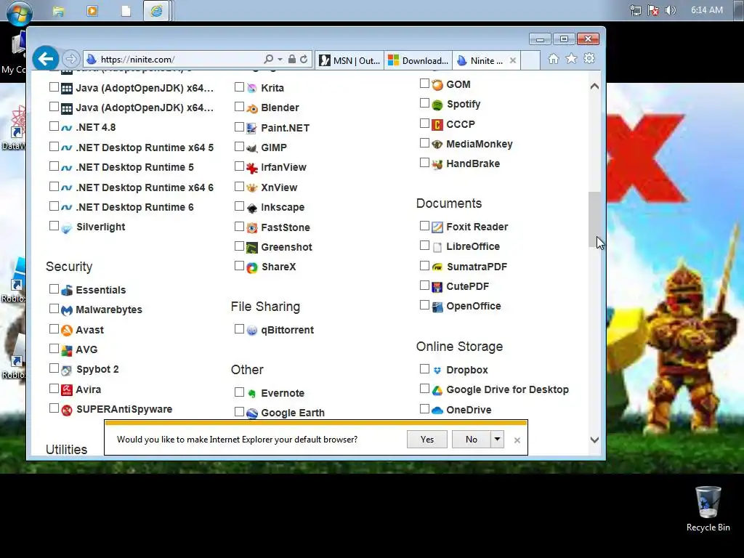Screen dimensions: 744x558
Task: Open Internet Explorer home page icon
Action: (553, 59)
